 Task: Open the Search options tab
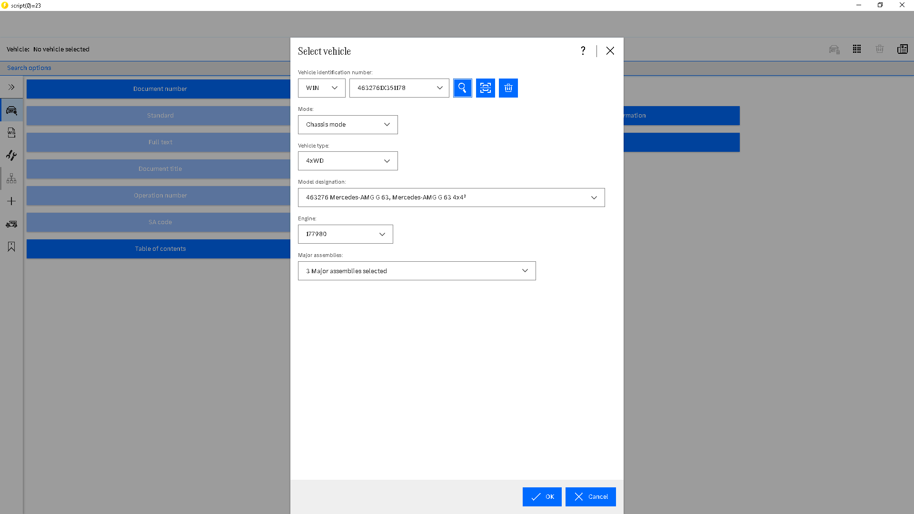tap(29, 68)
